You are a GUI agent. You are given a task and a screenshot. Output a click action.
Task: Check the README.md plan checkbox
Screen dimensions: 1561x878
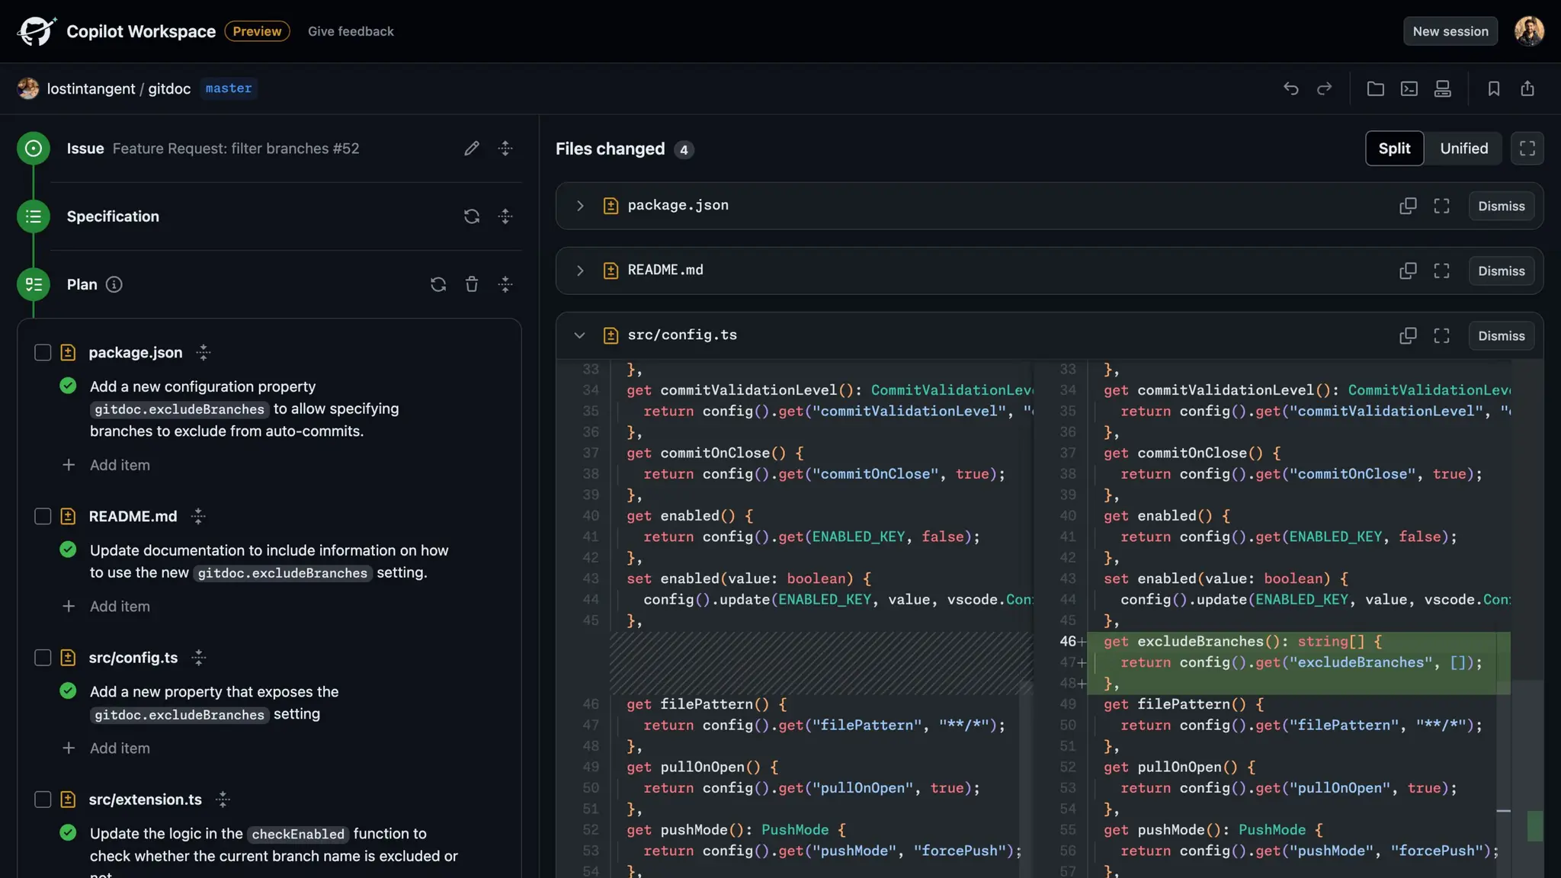[x=43, y=517]
